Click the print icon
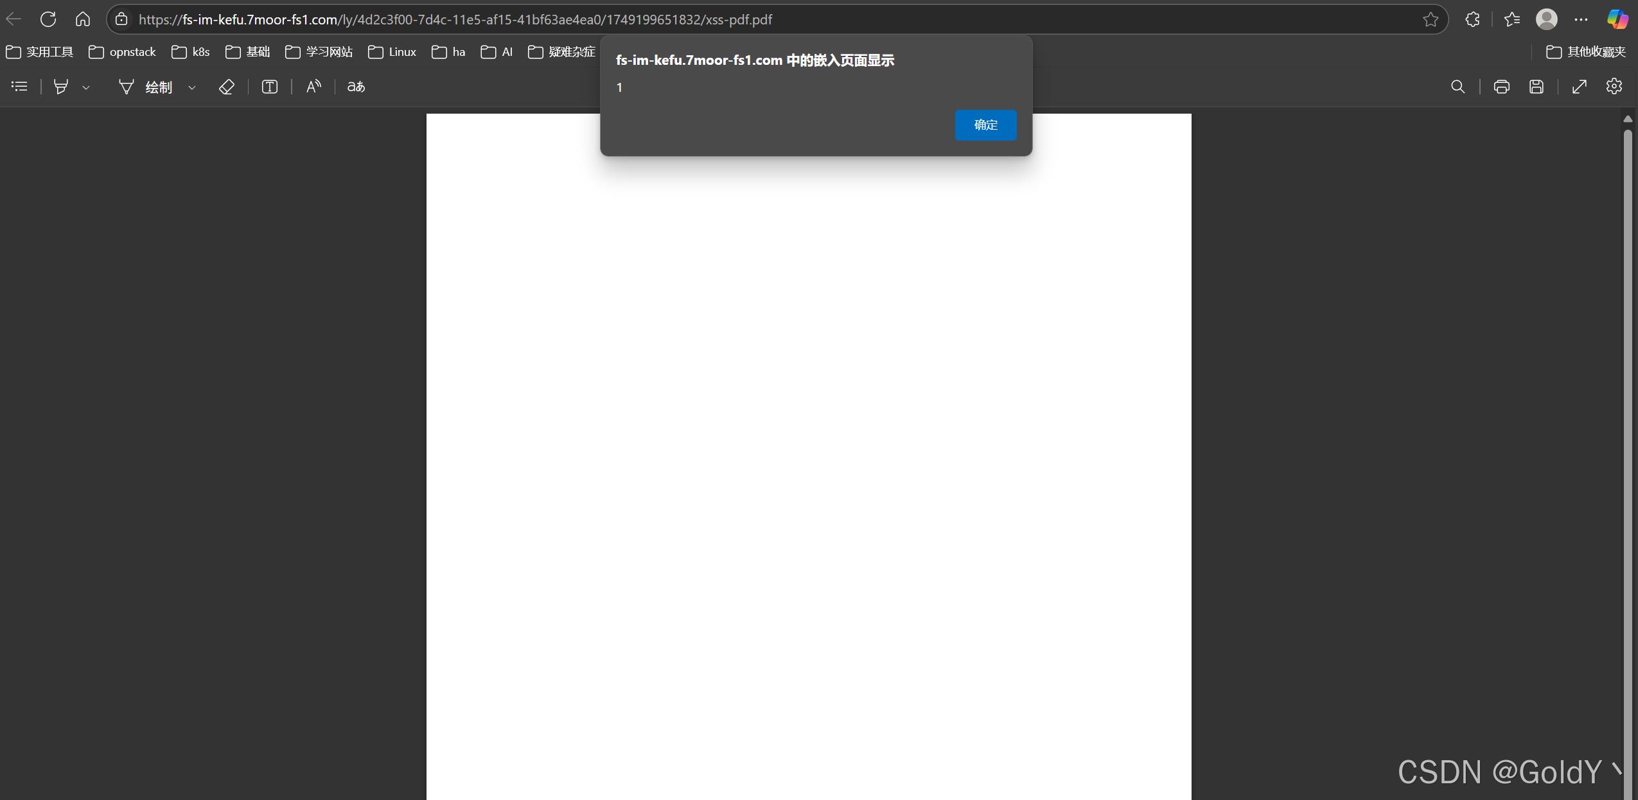 1501,87
